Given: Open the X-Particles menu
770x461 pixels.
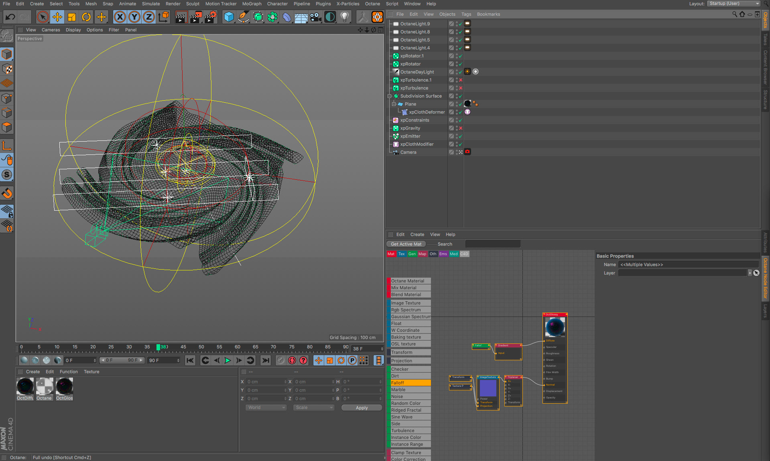Looking at the screenshot, I should (347, 4).
